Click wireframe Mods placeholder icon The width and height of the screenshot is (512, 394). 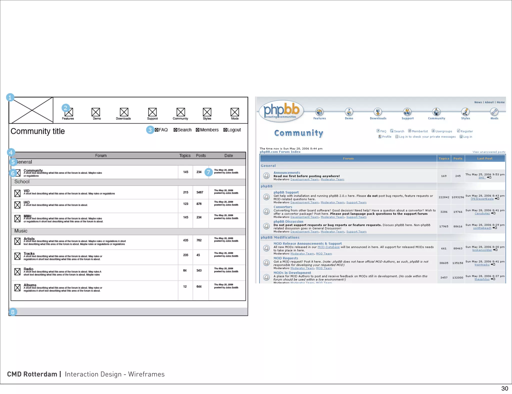click(x=235, y=112)
